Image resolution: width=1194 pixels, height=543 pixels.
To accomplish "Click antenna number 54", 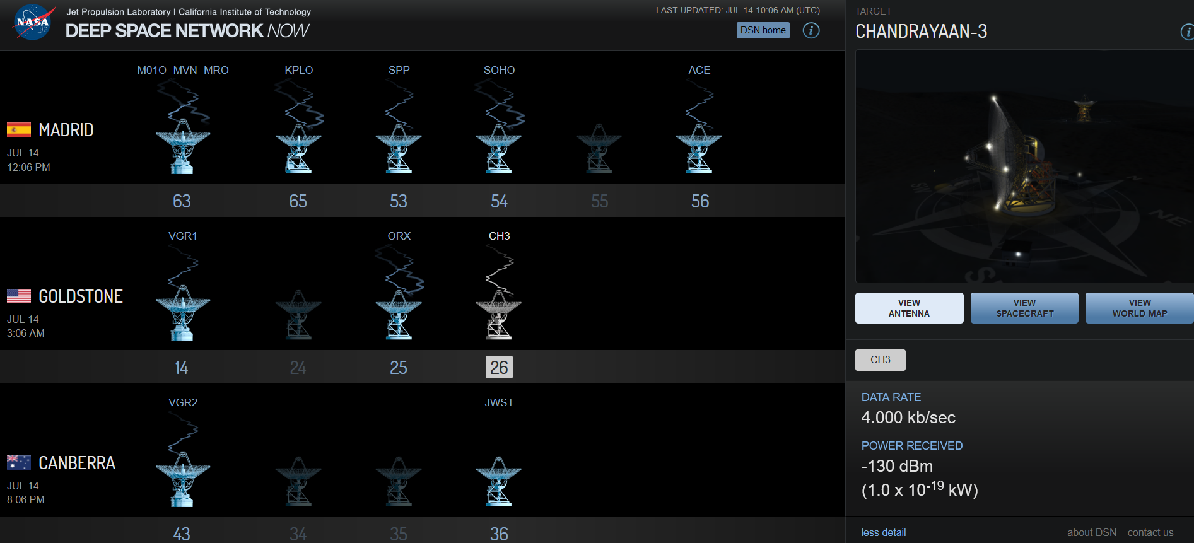I will (x=500, y=201).
